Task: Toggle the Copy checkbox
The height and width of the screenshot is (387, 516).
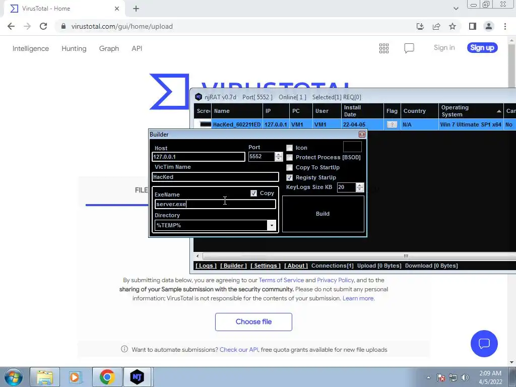Action: [x=253, y=193]
